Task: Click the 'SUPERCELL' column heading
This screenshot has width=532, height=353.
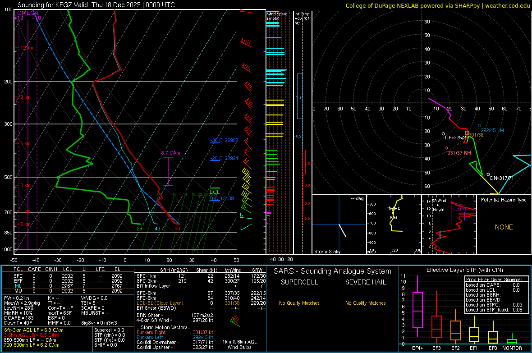Action: (299, 282)
